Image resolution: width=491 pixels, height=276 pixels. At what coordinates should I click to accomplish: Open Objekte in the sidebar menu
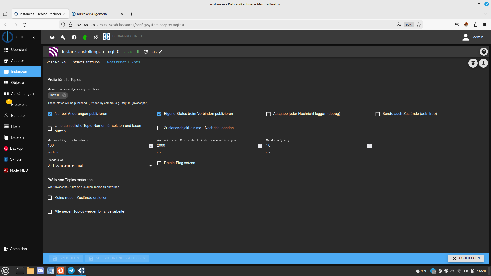(x=17, y=83)
